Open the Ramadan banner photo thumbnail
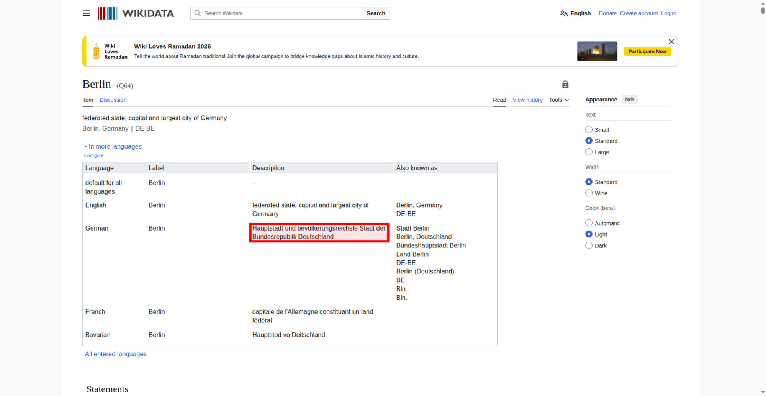 point(597,51)
